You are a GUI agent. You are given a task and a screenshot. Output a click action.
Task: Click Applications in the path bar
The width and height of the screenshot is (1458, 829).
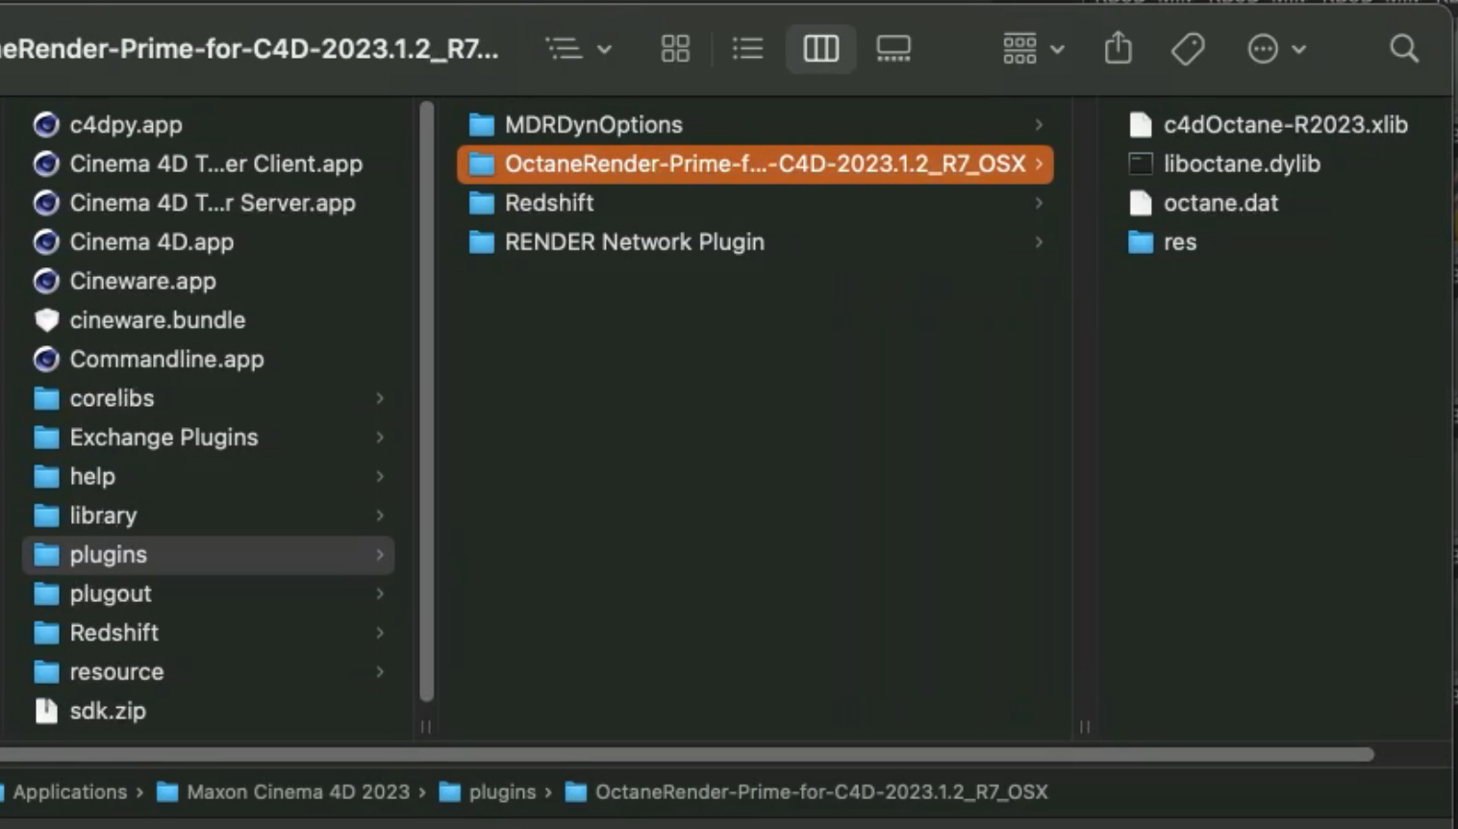point(68,791)
